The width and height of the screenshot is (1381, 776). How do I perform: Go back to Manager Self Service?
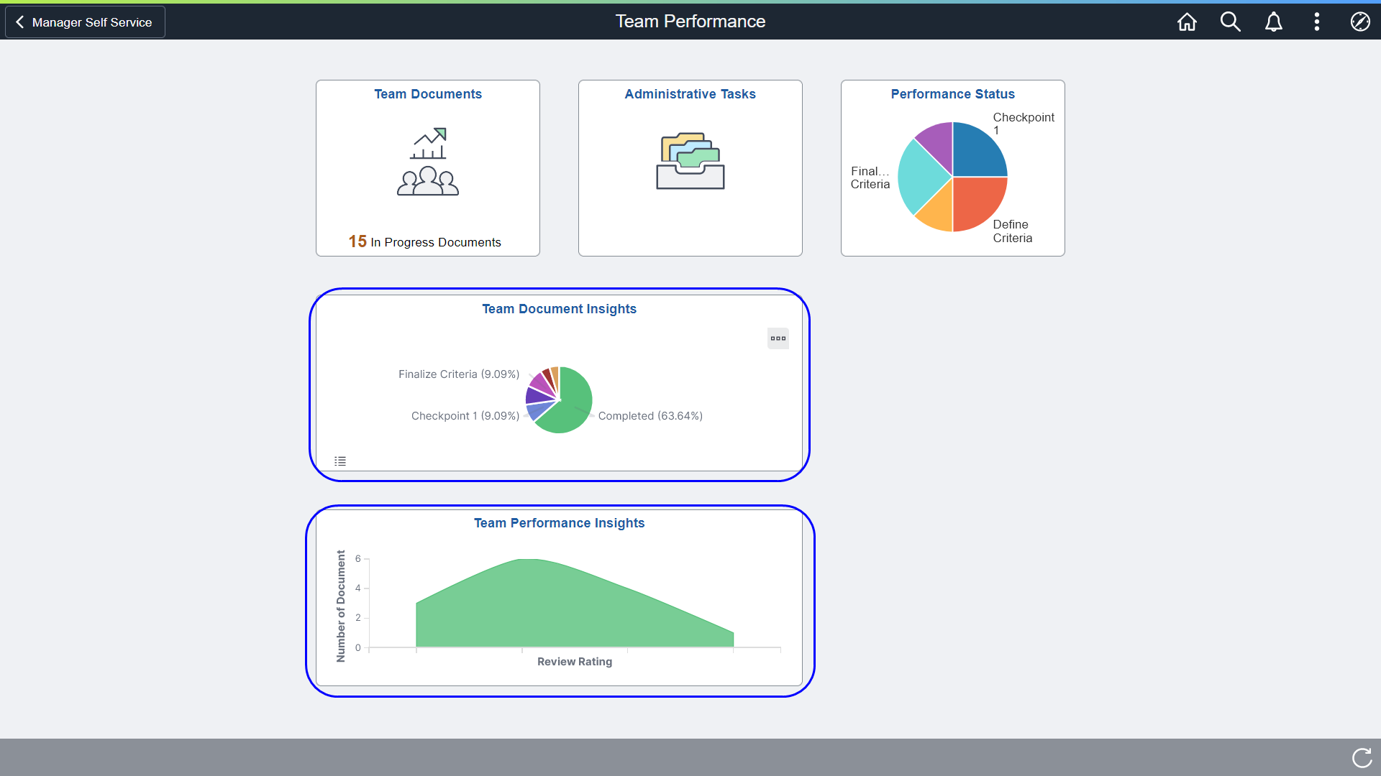click(x=85, y=22)
